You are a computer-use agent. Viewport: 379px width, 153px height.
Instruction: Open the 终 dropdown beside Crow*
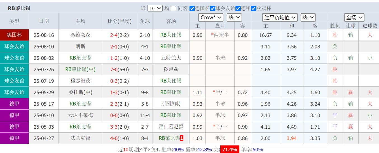tap(234, 17)
